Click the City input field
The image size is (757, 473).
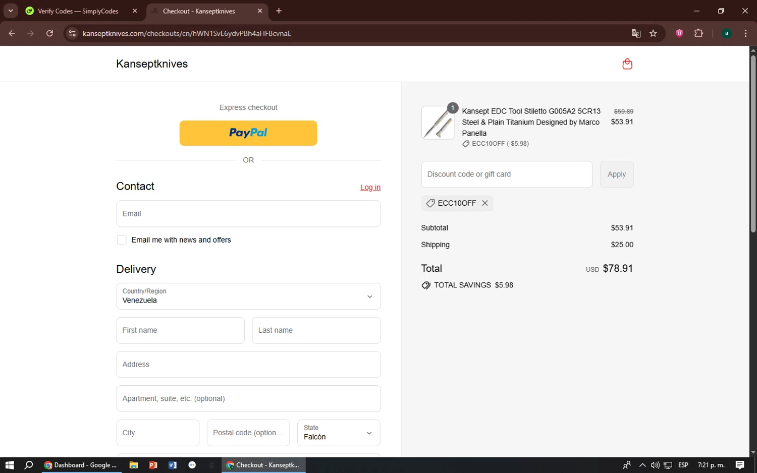tap(158, 433)
